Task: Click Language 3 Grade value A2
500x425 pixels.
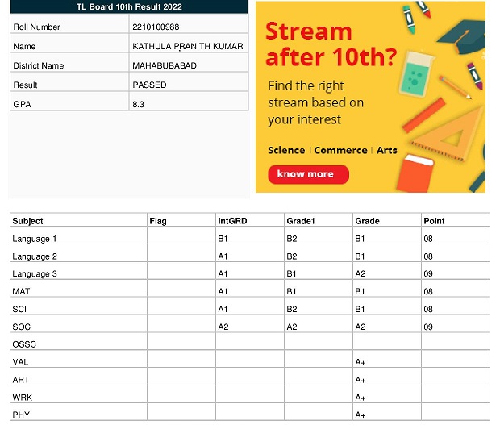Action: click(360, 274)
